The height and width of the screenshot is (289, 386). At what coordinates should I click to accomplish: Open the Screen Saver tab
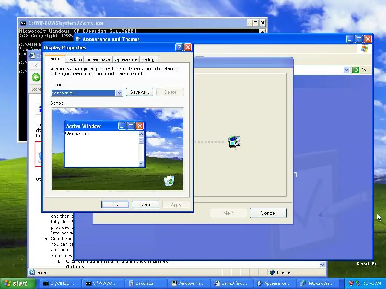coord(98,59)
